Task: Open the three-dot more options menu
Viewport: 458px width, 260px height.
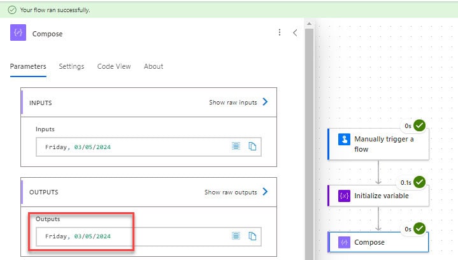Action: (x=280, y=32)
